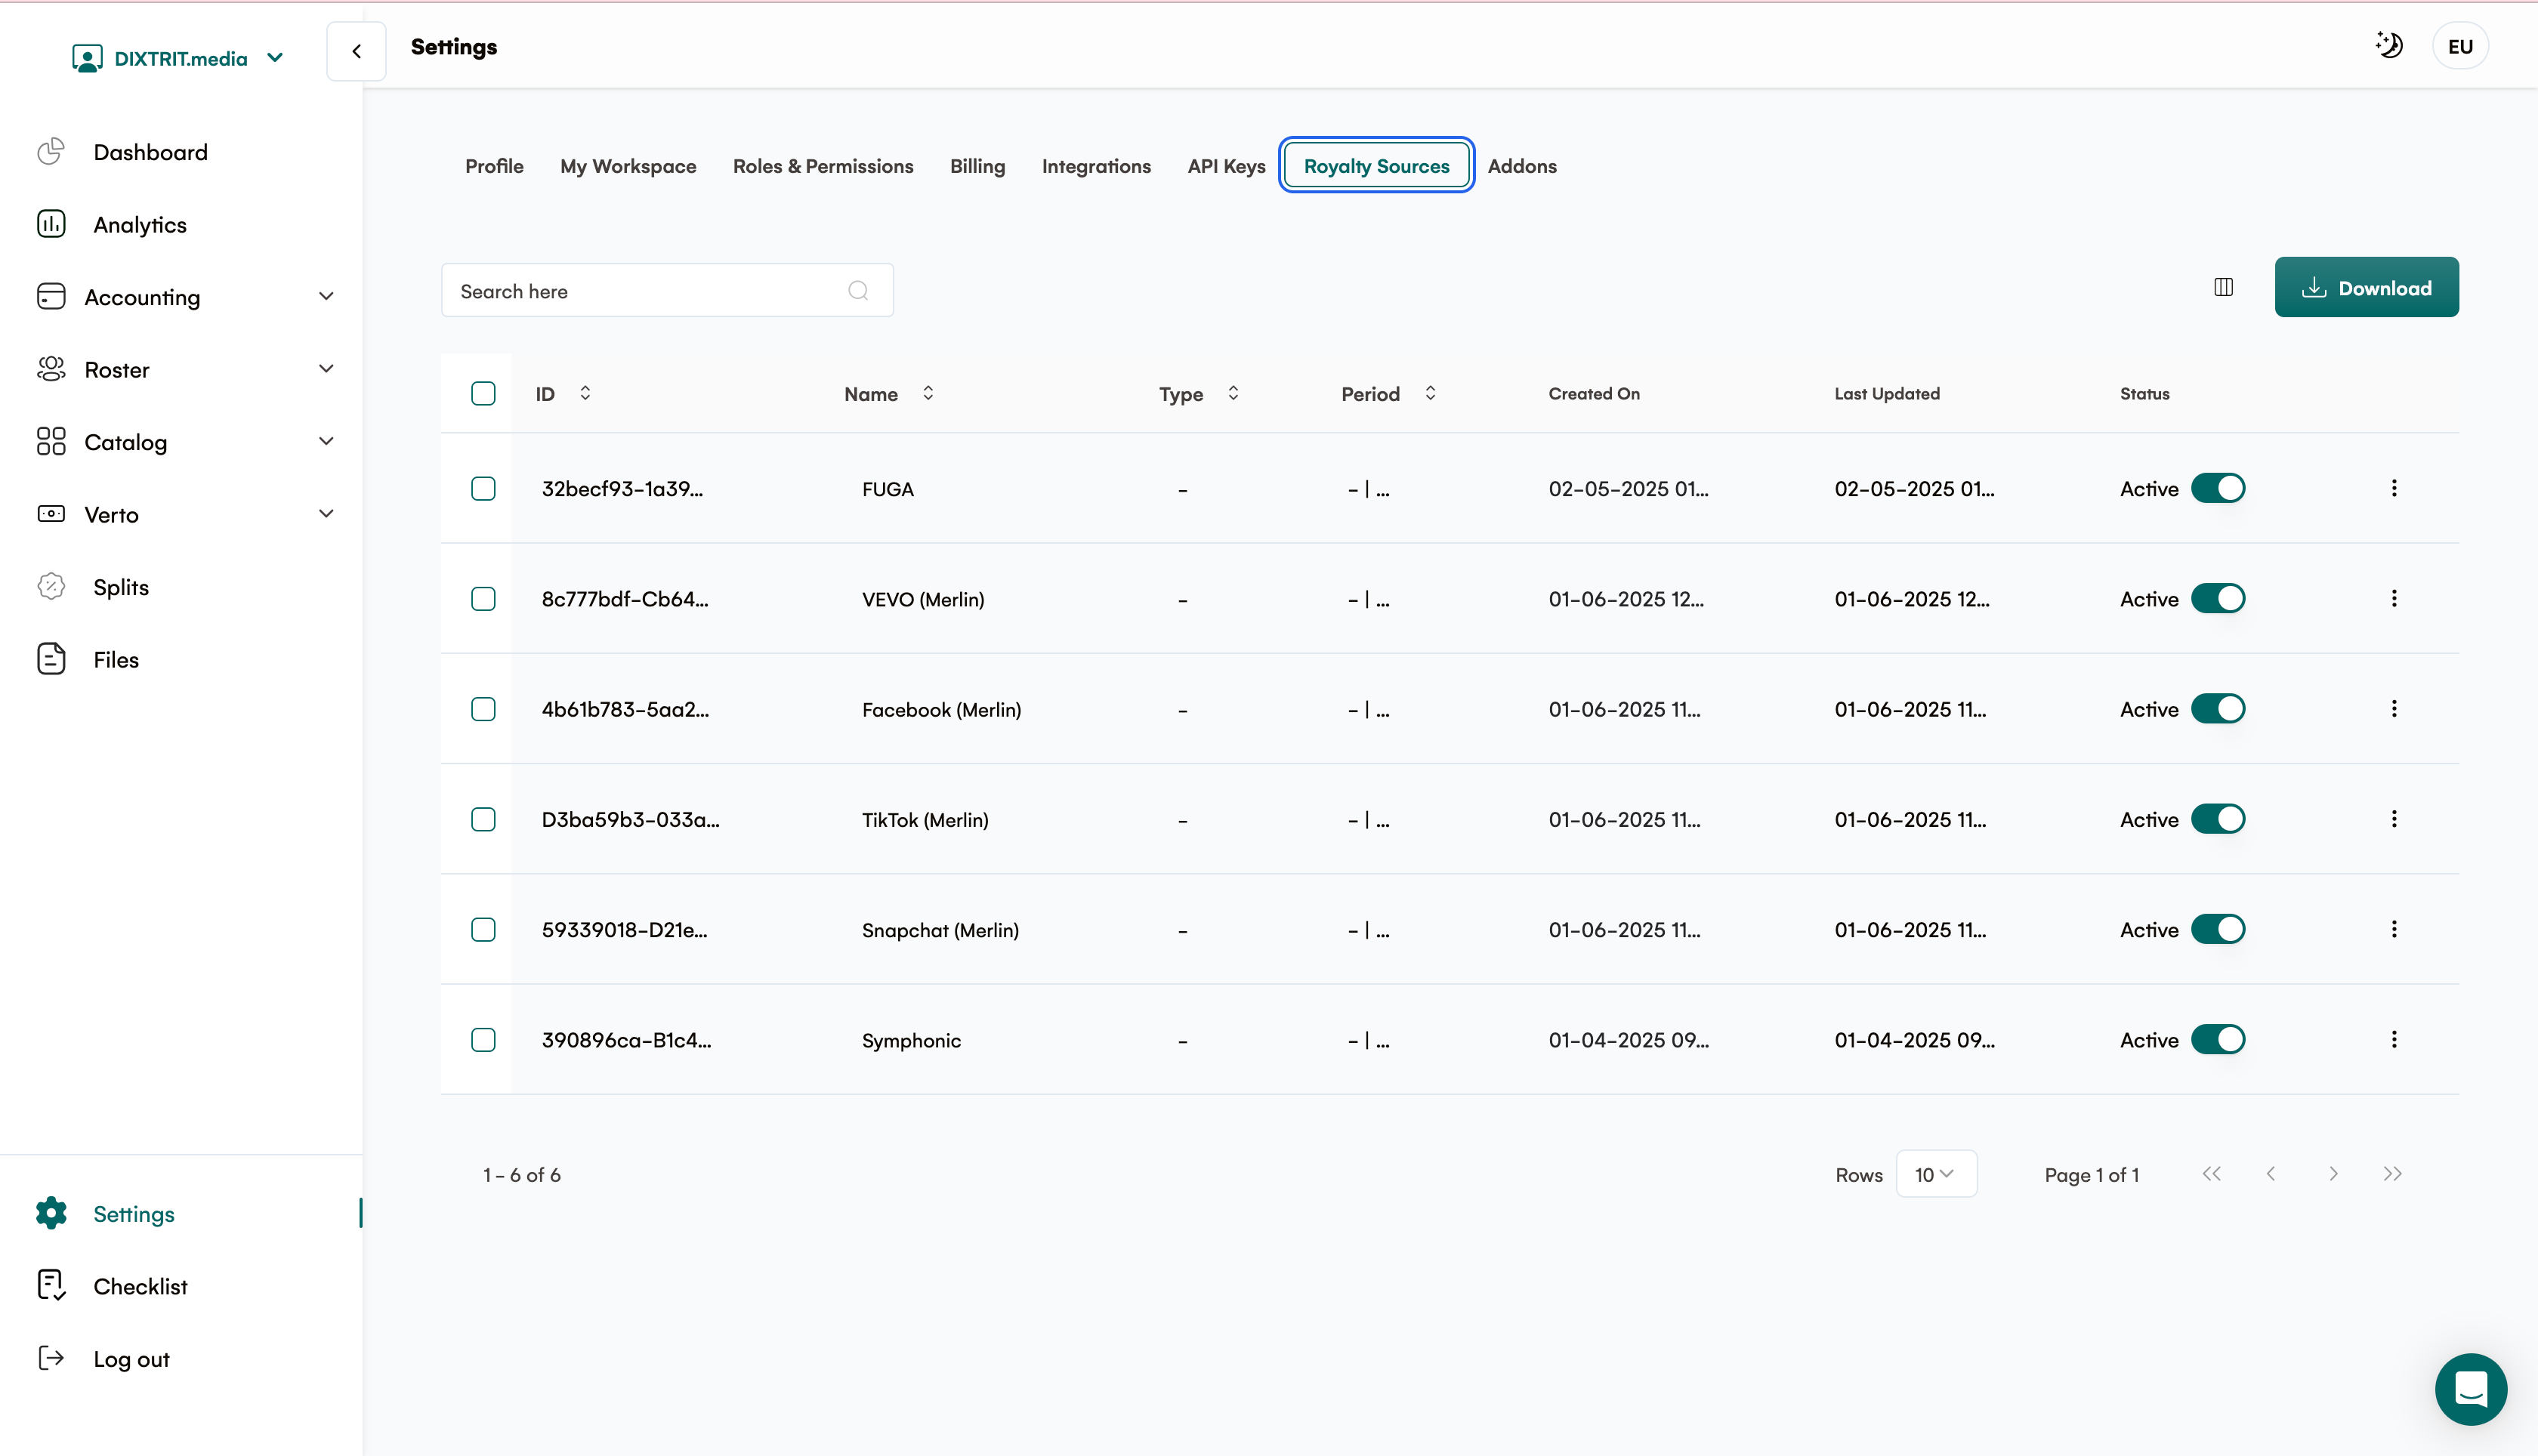Switch to the Profile tab
Image resolution: width=2538 pixels, height=1456 pixels.
pyautogui.click(x=494, y=166)
